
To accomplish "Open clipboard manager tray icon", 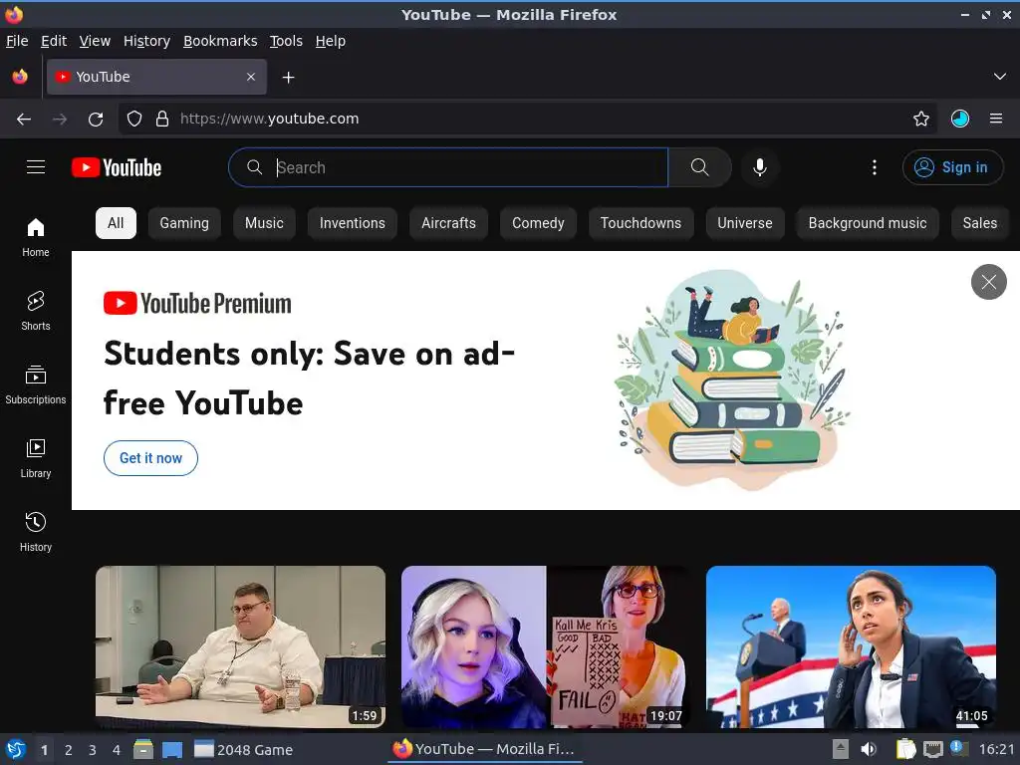I will [905, 749].
